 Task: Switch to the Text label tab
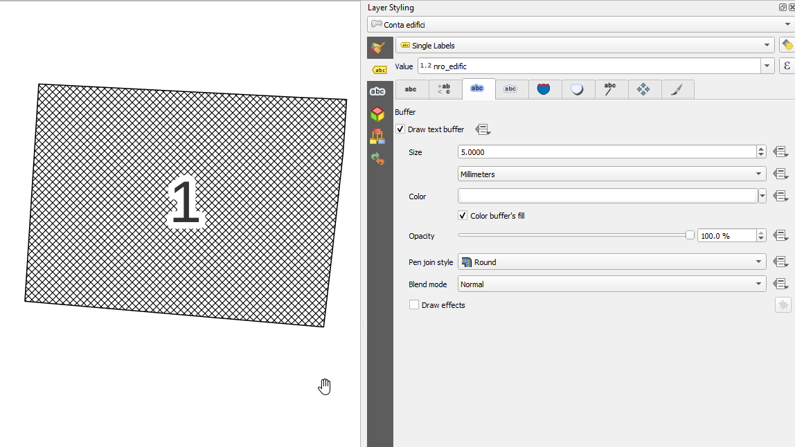[411, 89]
